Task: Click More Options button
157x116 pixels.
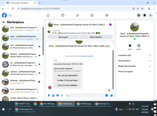Action: 96,37
